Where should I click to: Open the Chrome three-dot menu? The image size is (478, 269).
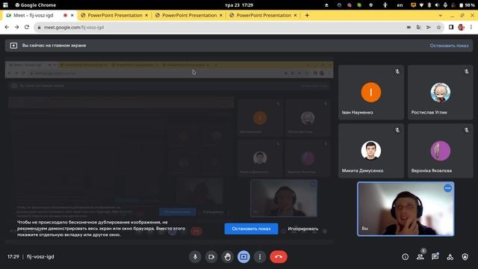pyautogui.click(x=471, y=28)
